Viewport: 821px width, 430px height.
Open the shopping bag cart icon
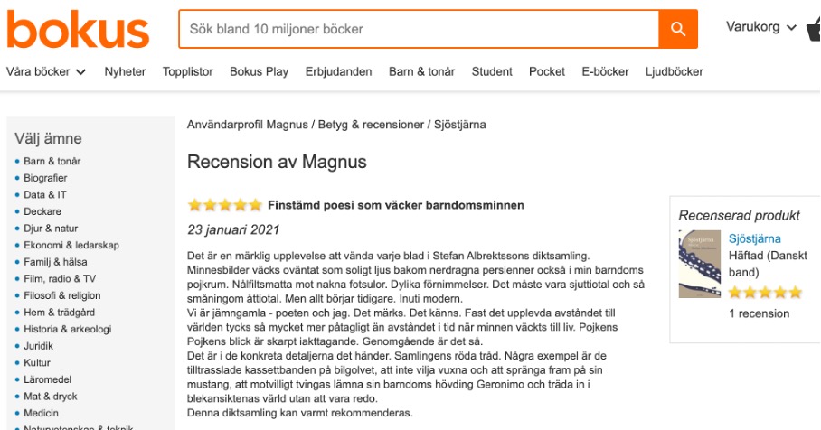814,29
